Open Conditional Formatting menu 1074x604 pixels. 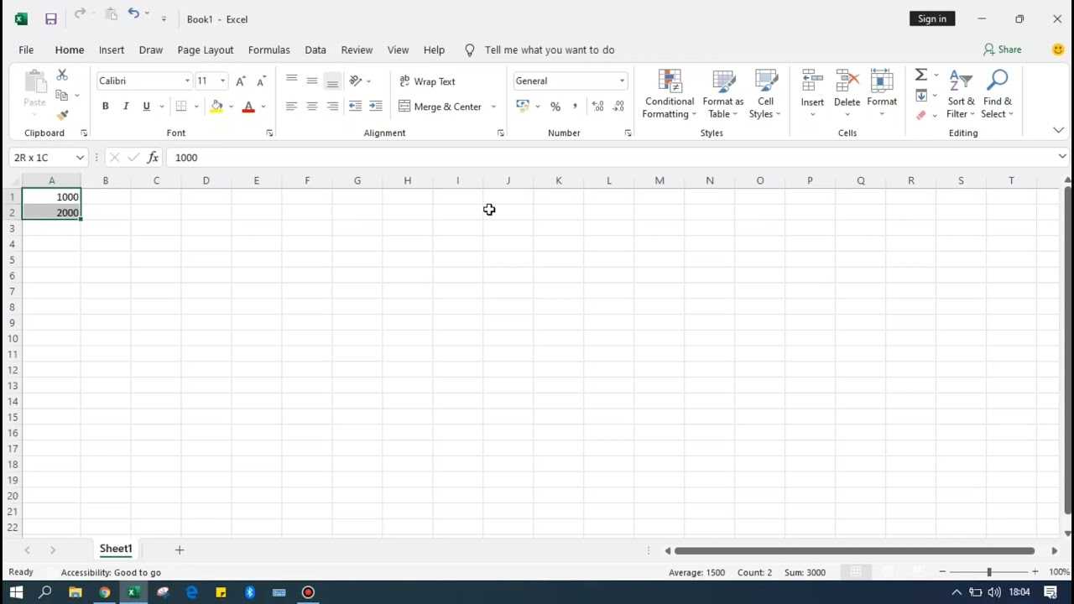click(x=670, y=94)
